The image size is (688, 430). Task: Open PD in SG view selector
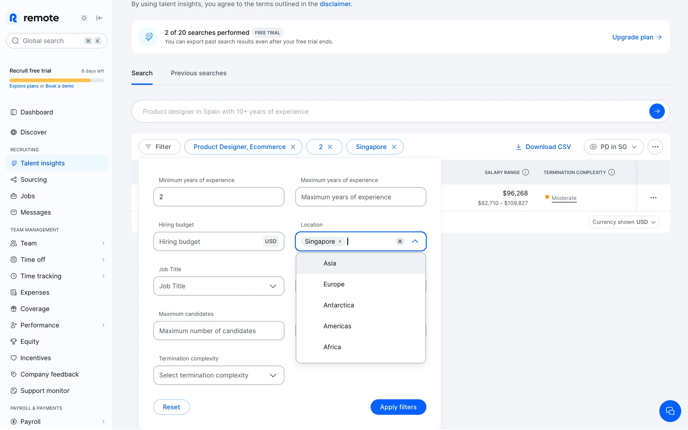613,147
